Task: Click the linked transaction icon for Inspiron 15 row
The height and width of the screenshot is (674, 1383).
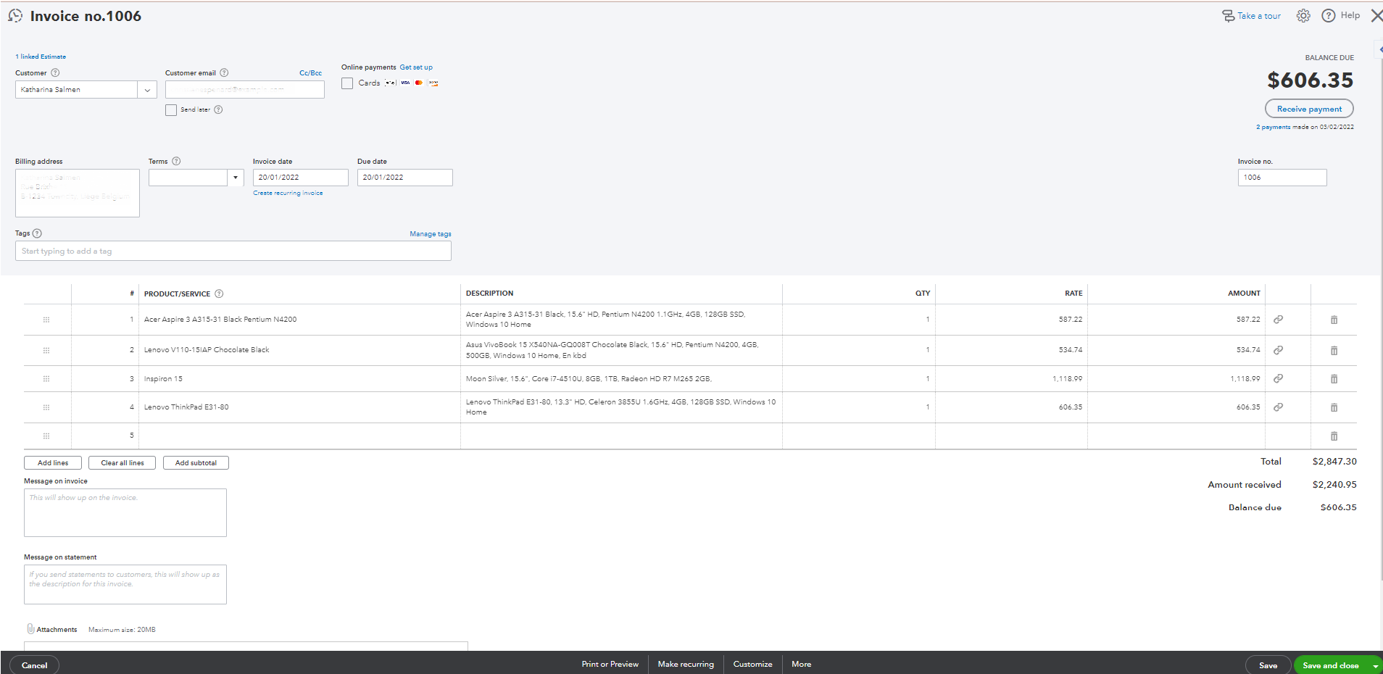Action: [1279, 378]
